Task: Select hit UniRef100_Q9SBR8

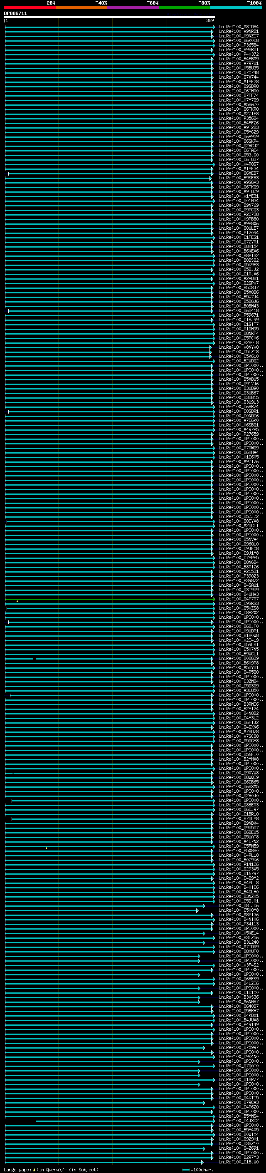Action: click(x=238, y=86)
